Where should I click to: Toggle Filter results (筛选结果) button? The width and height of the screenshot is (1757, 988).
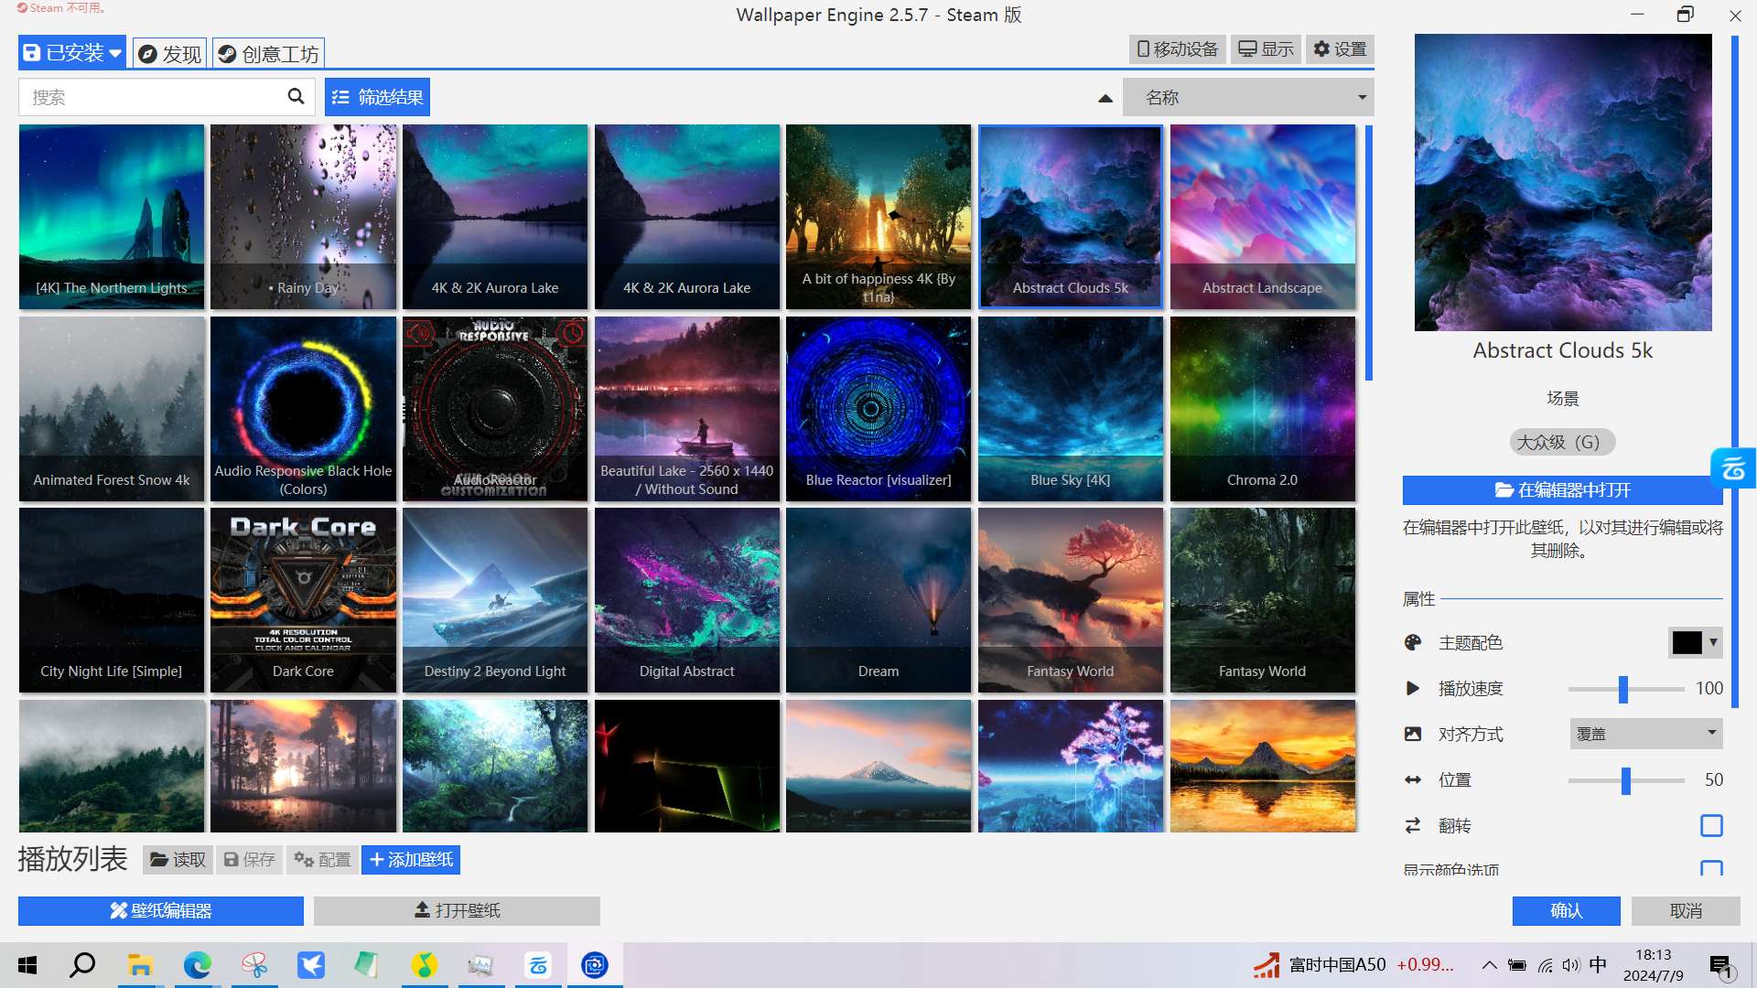pos(377,97)
